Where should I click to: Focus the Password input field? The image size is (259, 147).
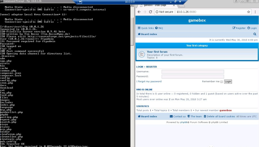[x=193, y=76]
